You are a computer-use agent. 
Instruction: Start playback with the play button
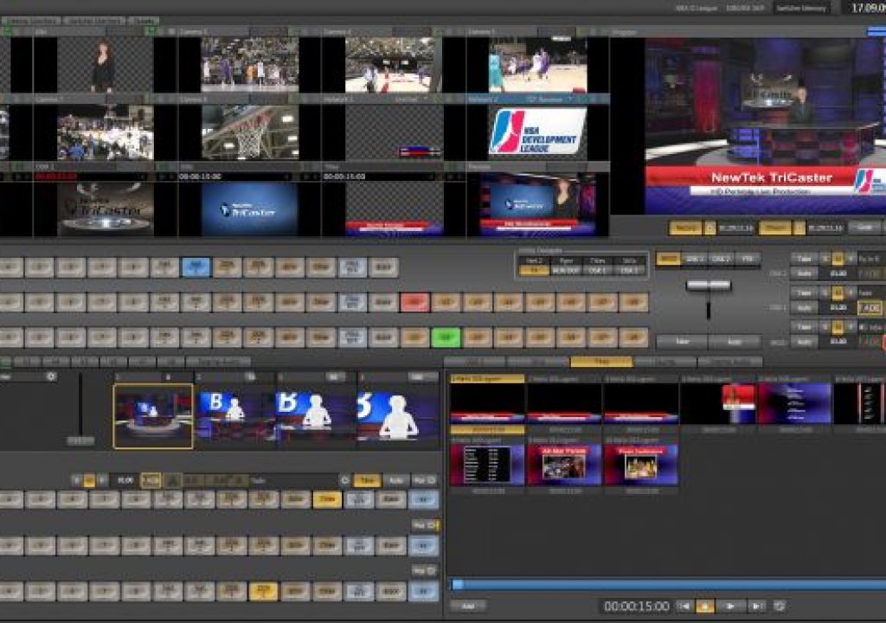pos(730,606)
